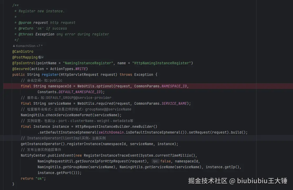Click the @CanDistro annotation

(x=23, y=51)
